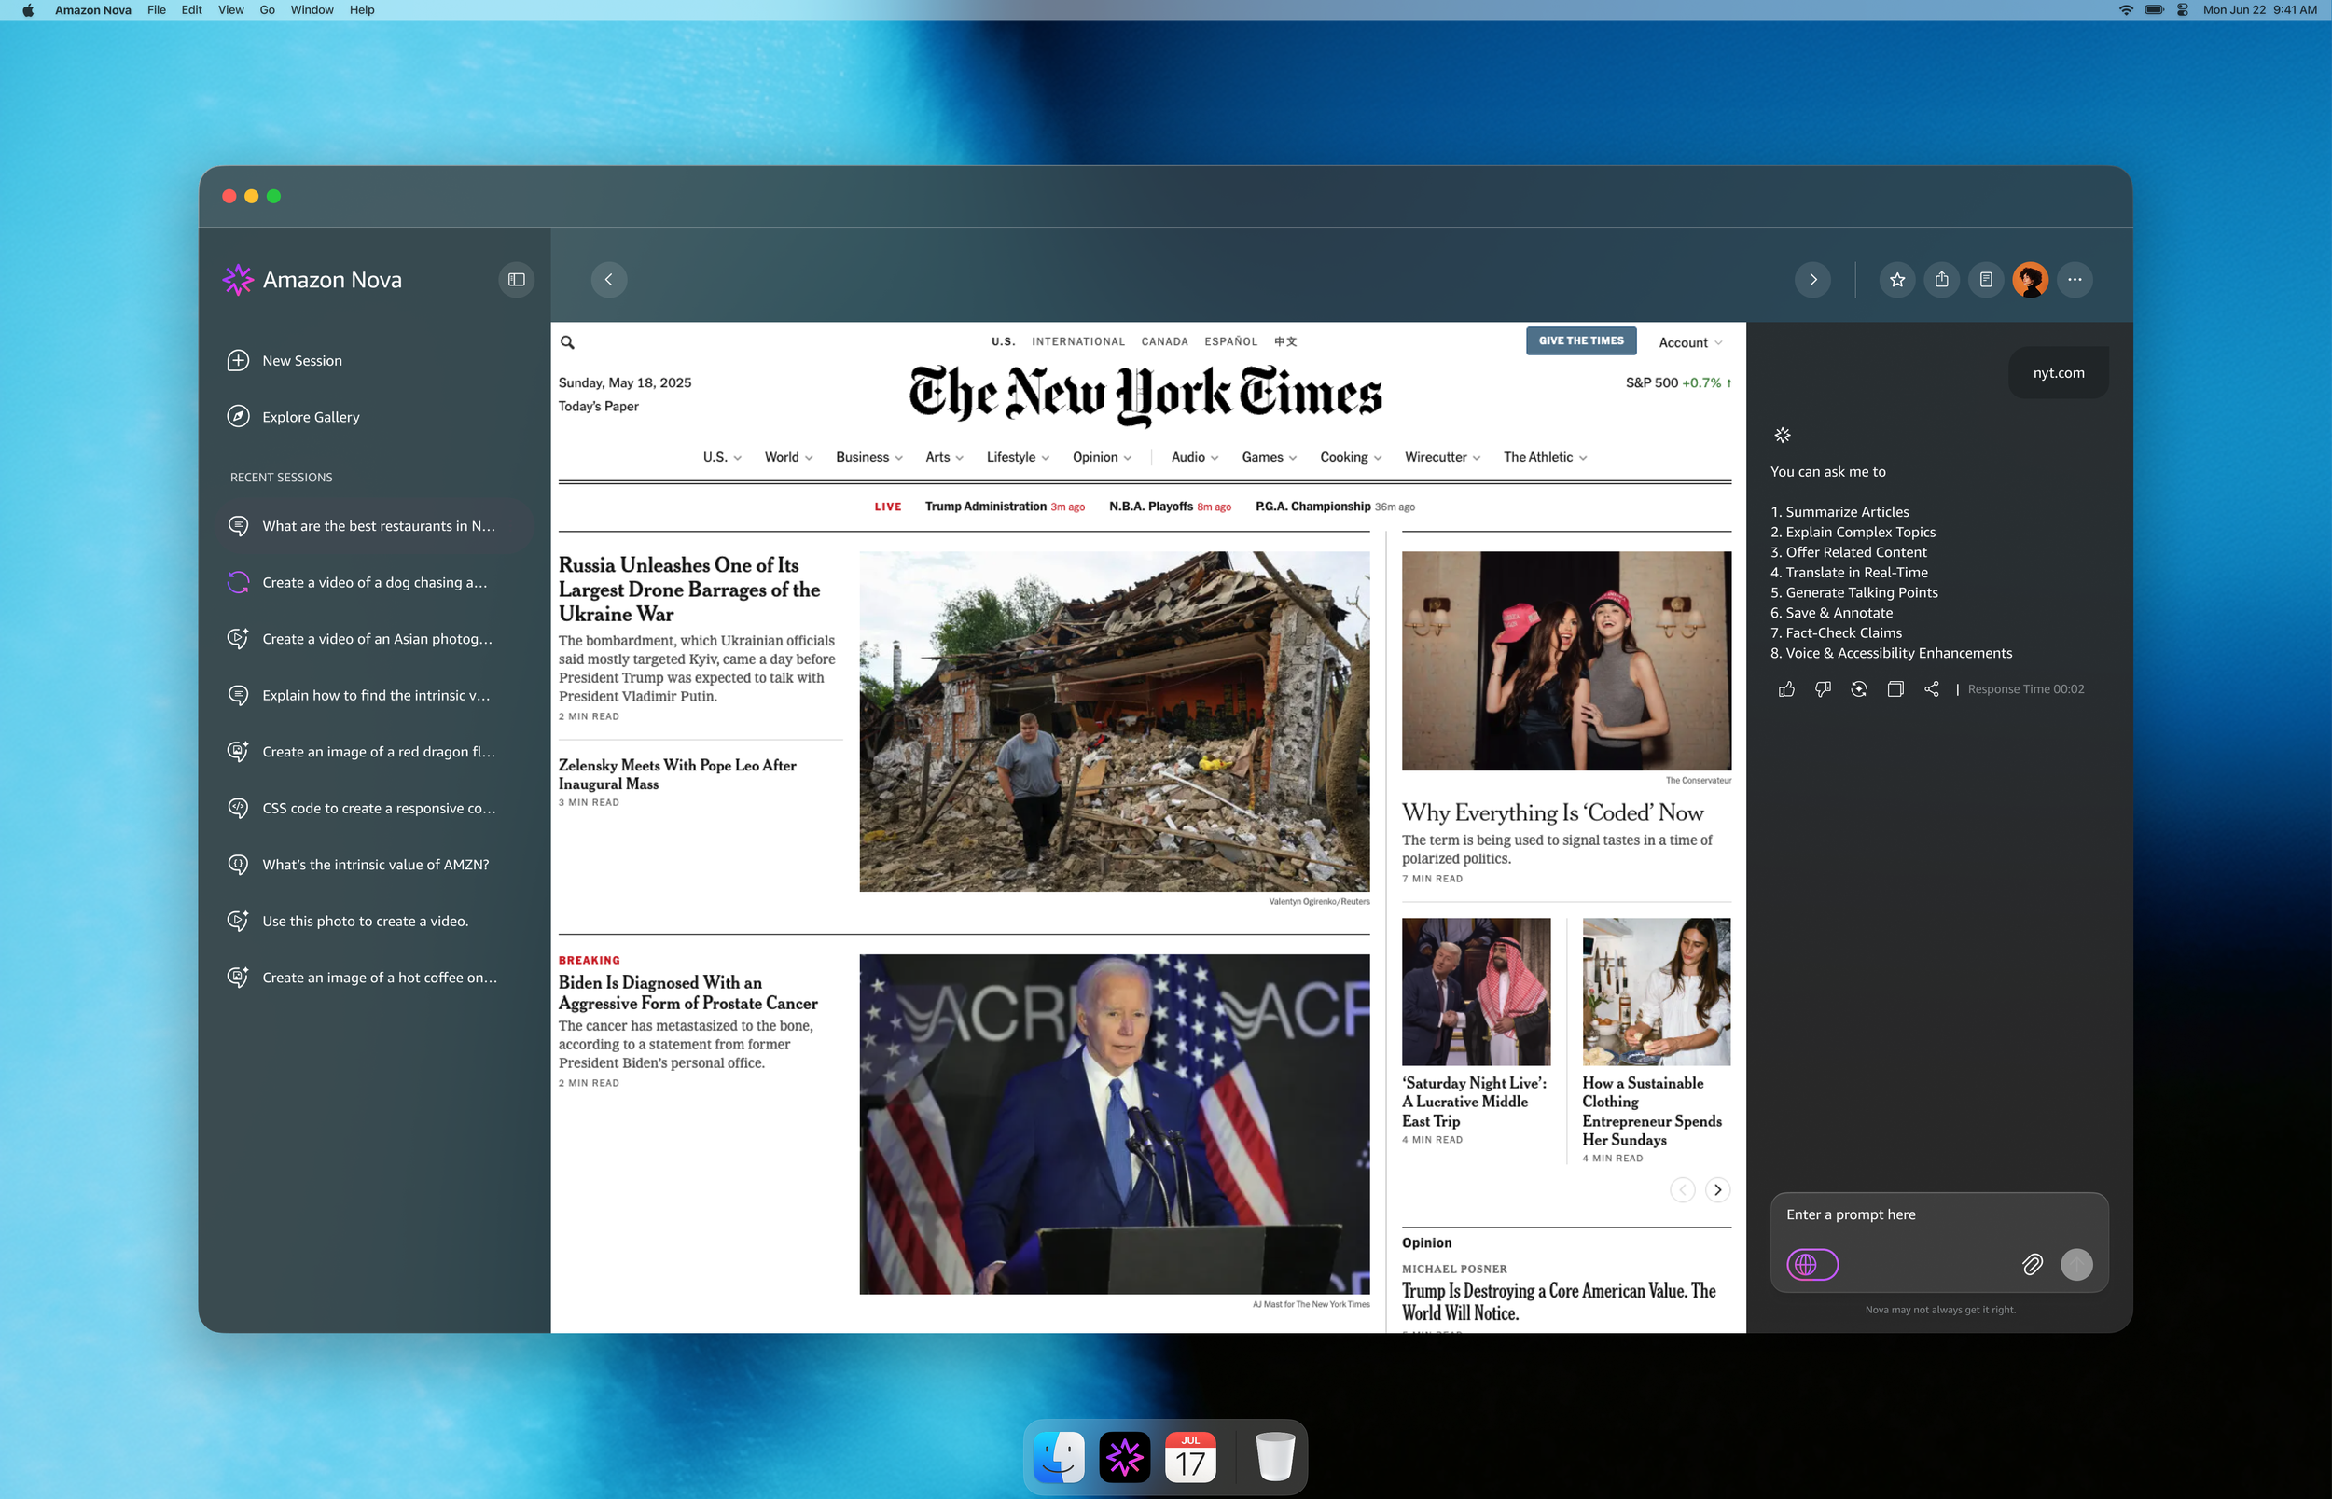The height and width of the screenshot is (1499, 2332).
Task: Read Russia drone barrages headline article
Action: [689, 589]
